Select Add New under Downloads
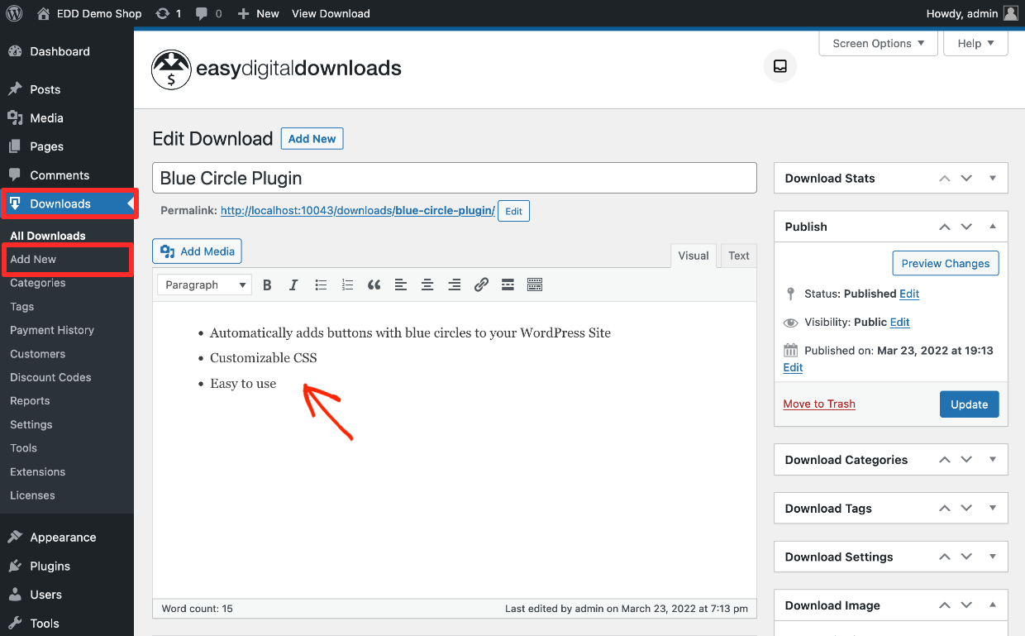 pyautogui.click(x=33, y=260)
